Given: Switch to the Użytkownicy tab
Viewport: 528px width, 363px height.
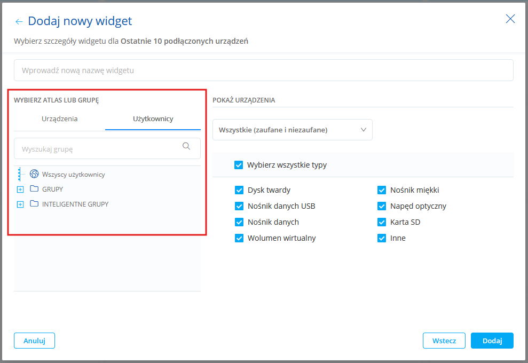Looking at the screenshot, I should (x=153, y=119).
